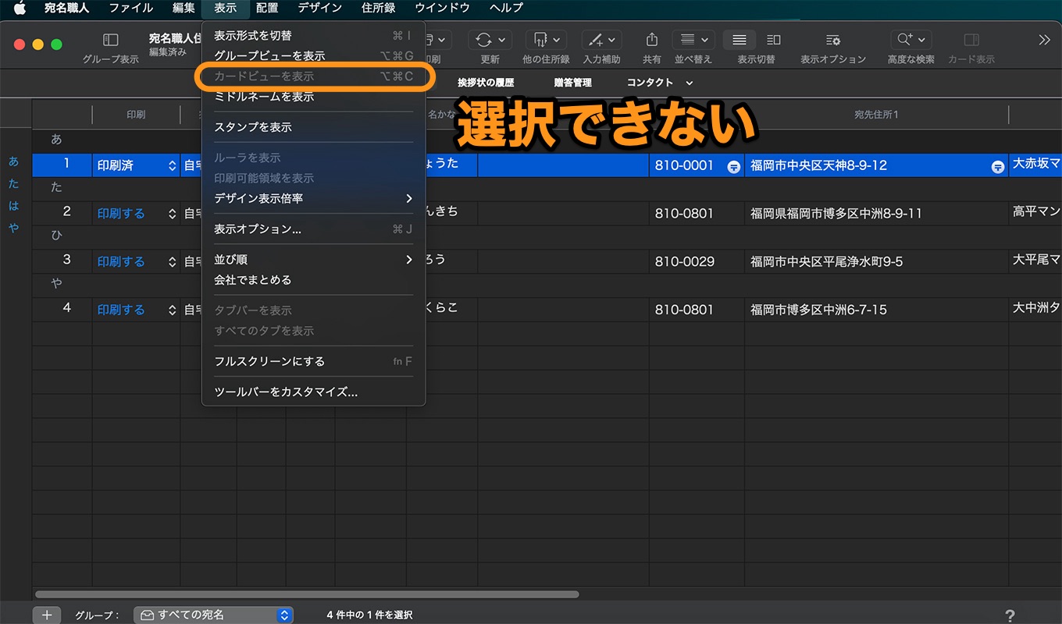The width and height of the screenshot is (1062, 624).
Task: Expand 並び順 submenu
Action: point(313,260)
